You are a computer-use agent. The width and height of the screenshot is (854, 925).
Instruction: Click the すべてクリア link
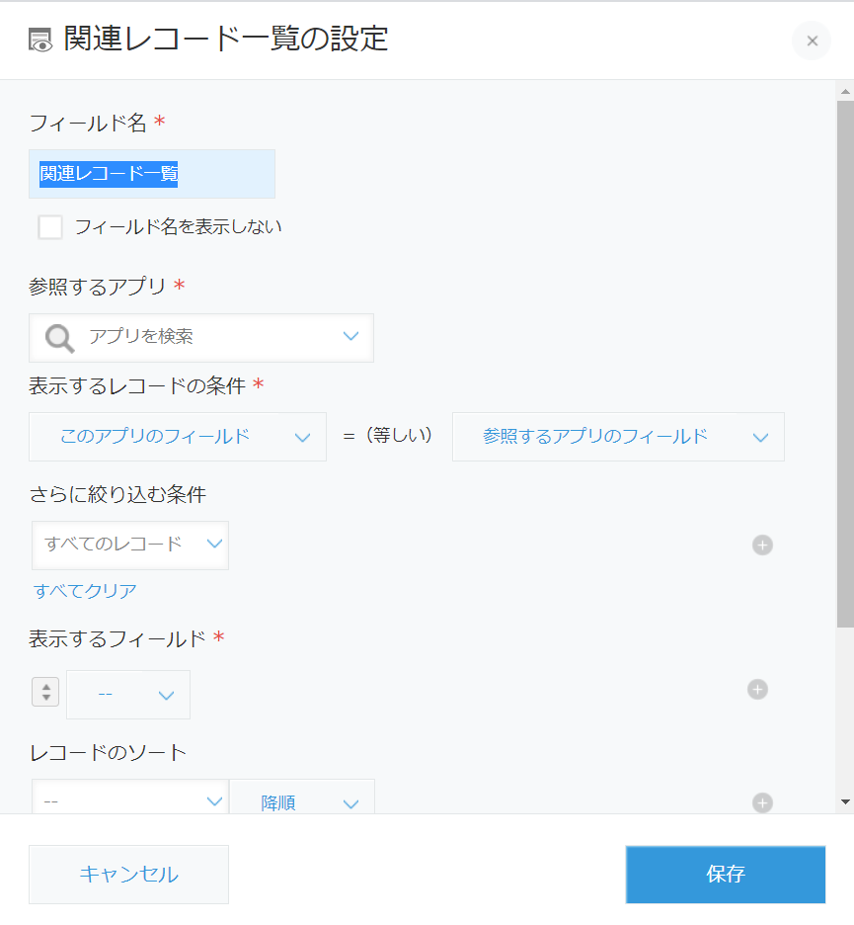click(85, 591)
